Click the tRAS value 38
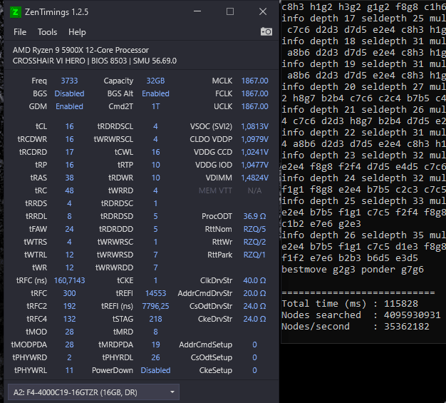This screenshot has width=446, height=403. click(x=69, y=178)
